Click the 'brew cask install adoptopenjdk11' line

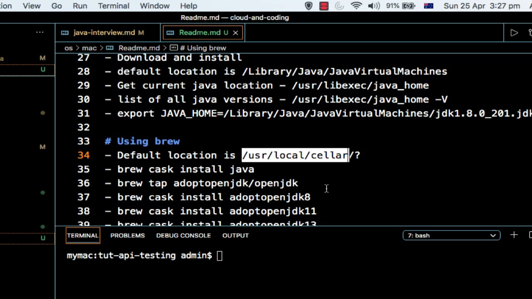(211, 211)
